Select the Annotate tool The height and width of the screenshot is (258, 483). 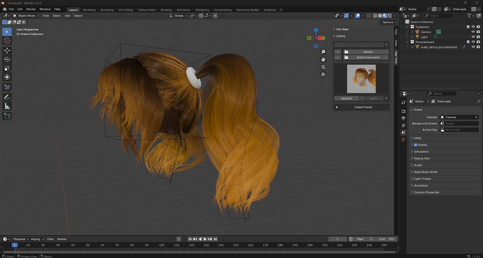click(7, 87)
